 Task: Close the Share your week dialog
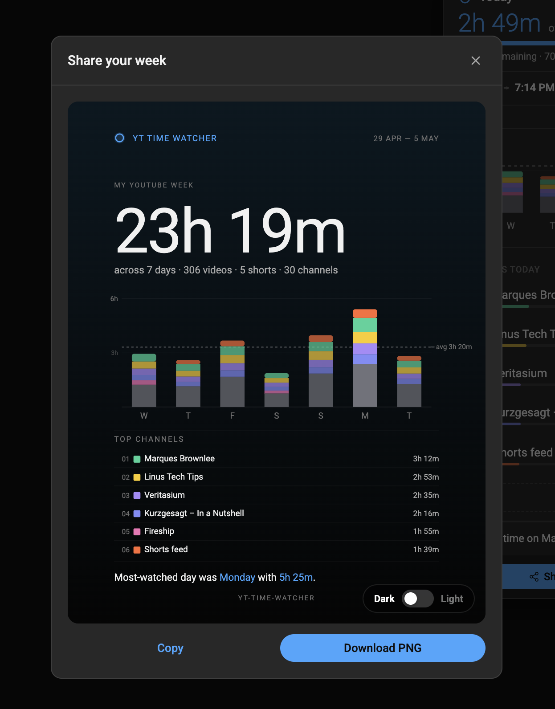[x=475, y=61]
